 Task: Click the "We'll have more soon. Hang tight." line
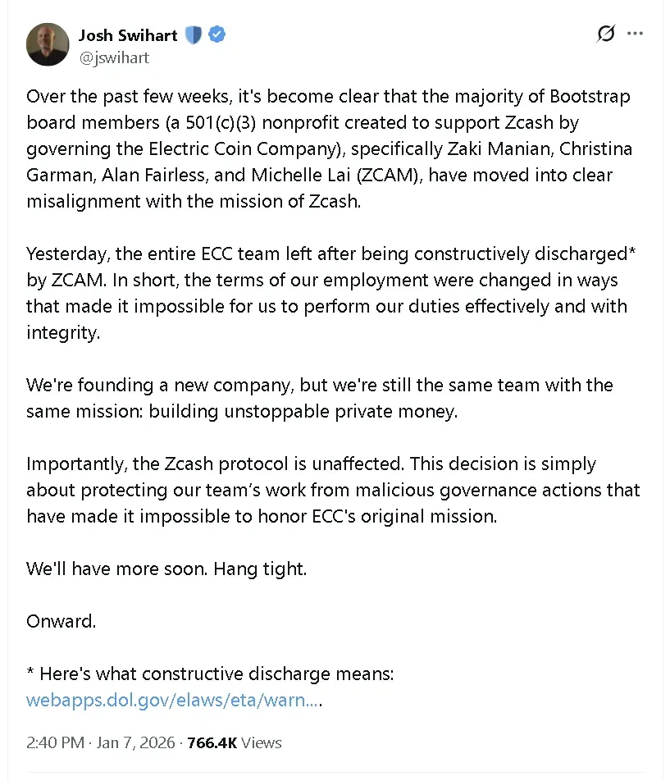[166, 569]
